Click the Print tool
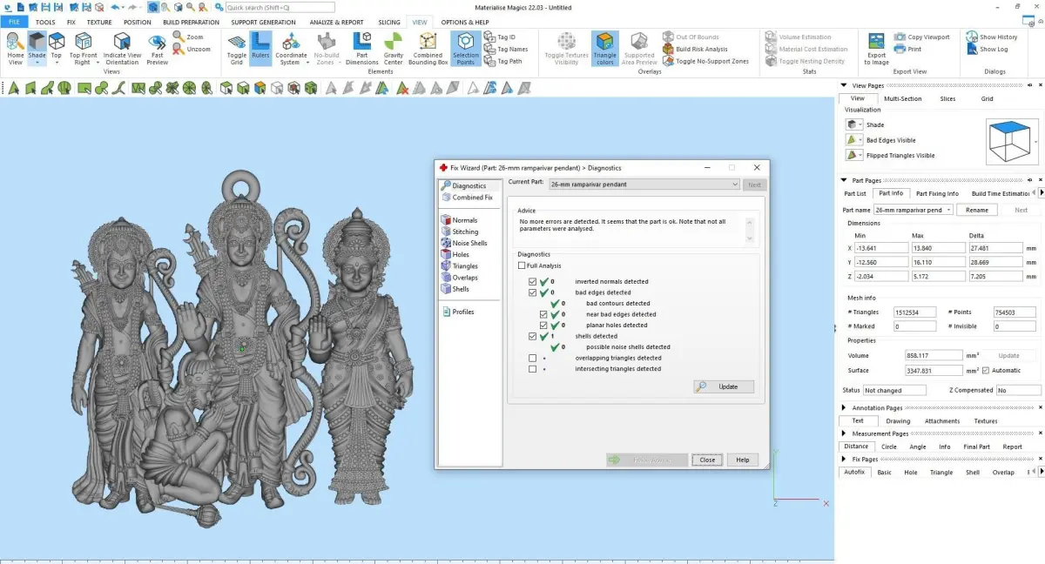The height and width of the screenshot is (564, 1045). coord(908,50)
